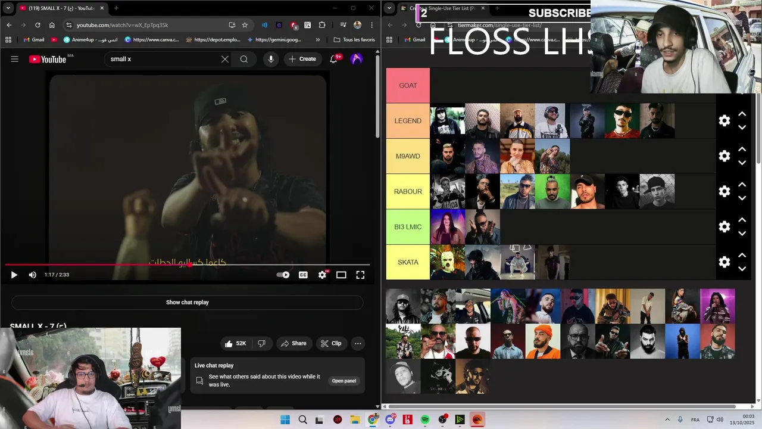Mute the video player volume
Screen dimensions: 762x429
(x=32, y=275)
